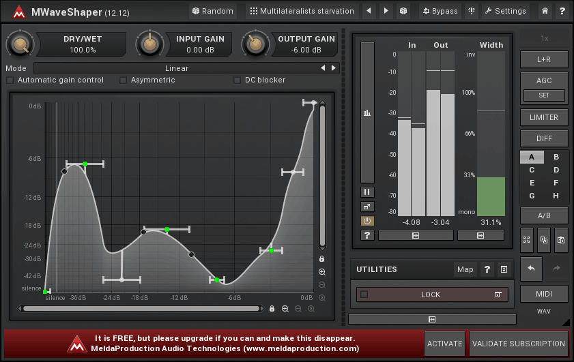The image size is (574, 362).
Task: Open the Multilateralists starvation preset list
Action: click(x=302, y=11)
